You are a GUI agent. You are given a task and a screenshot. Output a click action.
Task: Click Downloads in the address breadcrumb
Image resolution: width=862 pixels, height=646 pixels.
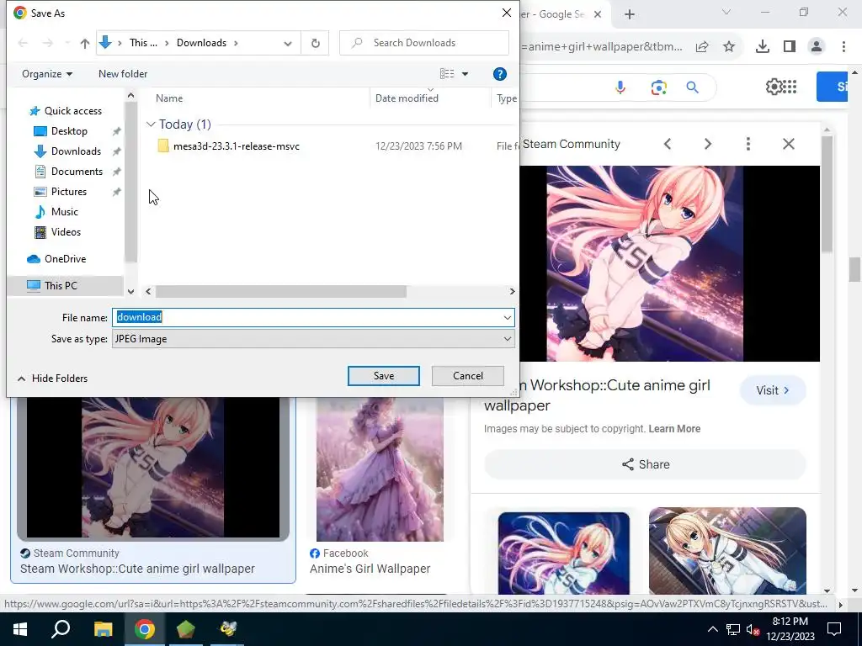click(x=201, y=43)
